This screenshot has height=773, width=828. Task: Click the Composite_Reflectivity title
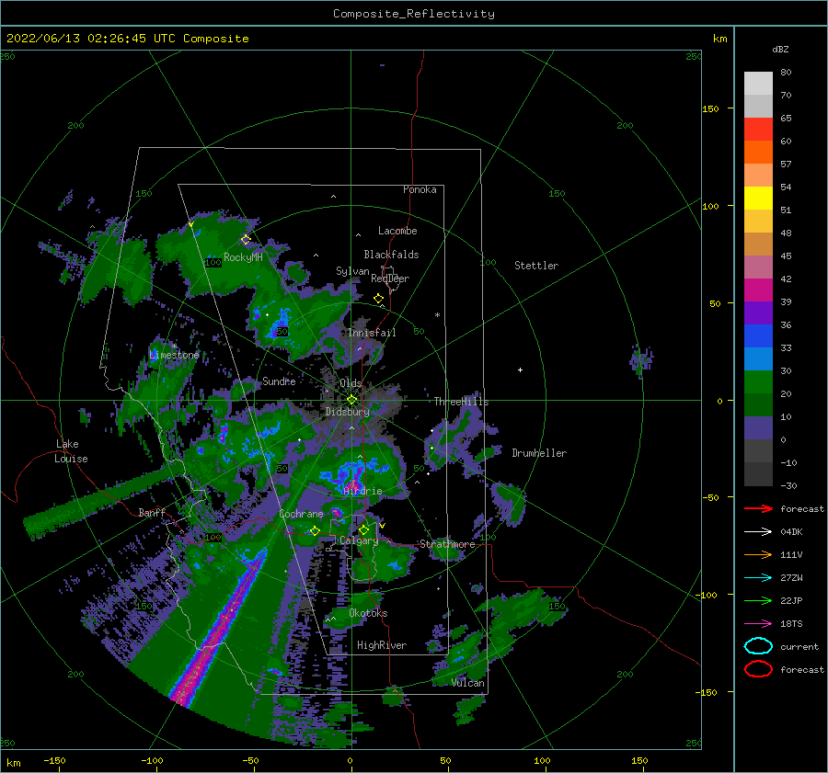pyautogui.click(x=414, y=14)
